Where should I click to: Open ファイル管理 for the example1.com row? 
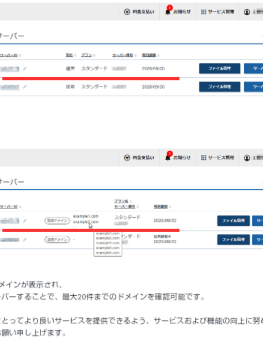pos(233,220)
